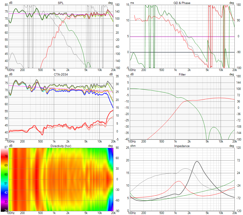Screen dimensions: 243x215
Task: Click the CTA-2034 chart title
Action: [61, 74]
